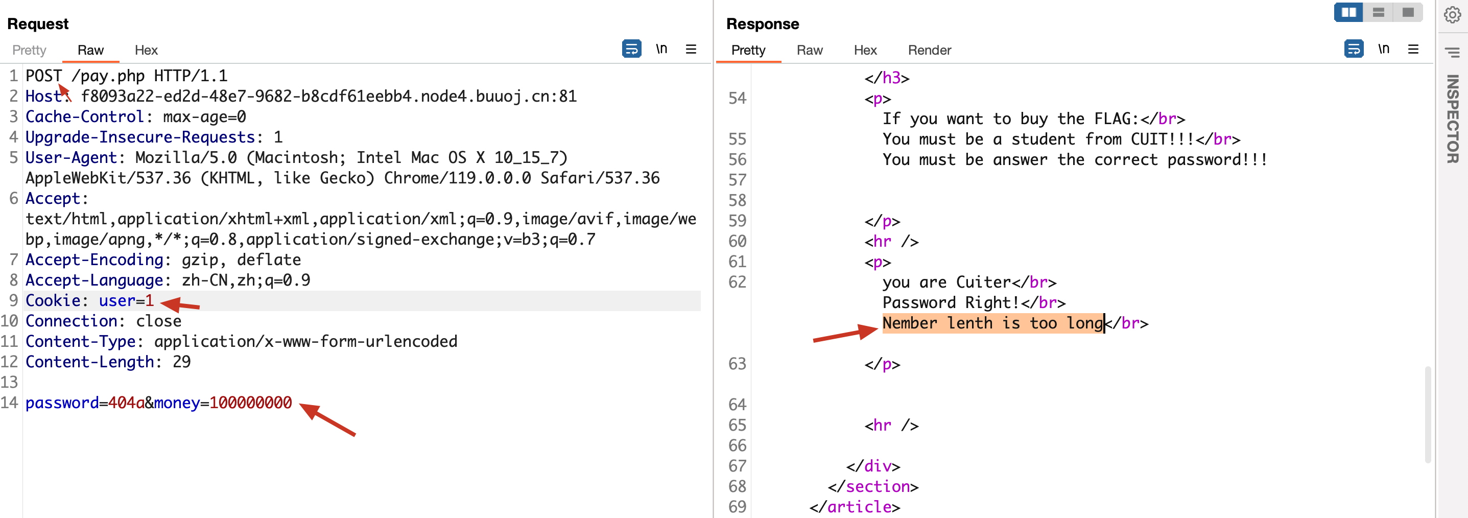The width and height of the screenshot is (1468, 518).
Task: Toggle show non-printable chars \n in Response pane
Action: coord(1384,49)
